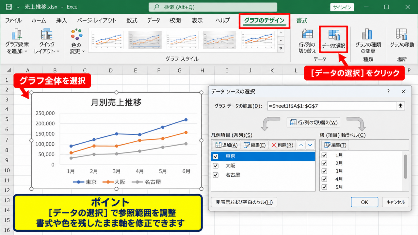Uncheck the 名古屋 series checkbox
This screenshot has width=418, height=235.
[216, 175]
